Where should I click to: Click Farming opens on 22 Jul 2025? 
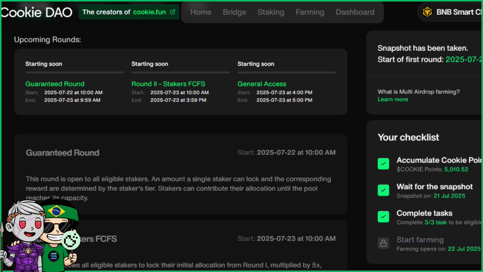[x=439, y=249]
